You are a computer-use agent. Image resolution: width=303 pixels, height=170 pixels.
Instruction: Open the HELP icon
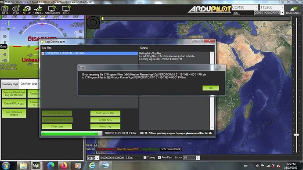[x=66, y=10]
